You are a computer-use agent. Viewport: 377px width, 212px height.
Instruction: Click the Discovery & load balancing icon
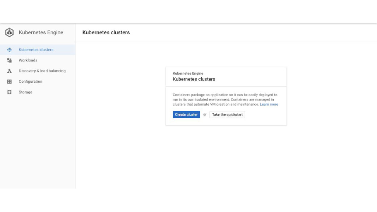pyautogui.click(x=9, y=71)
